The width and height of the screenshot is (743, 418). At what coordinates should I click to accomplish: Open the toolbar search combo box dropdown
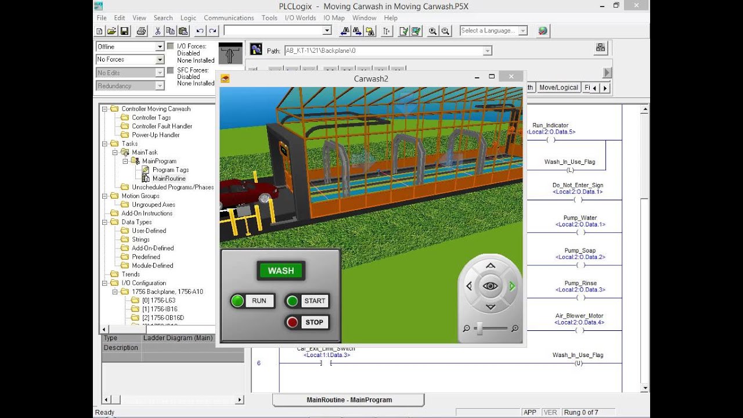click(327, 30)
